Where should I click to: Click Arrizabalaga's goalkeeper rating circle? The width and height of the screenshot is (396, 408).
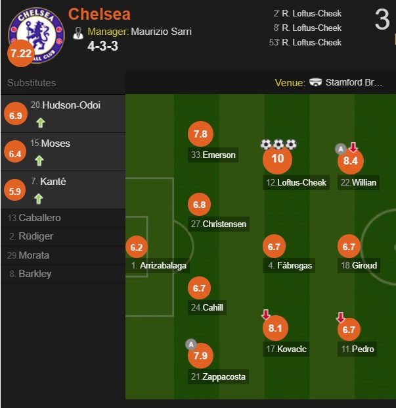[137, 248]
